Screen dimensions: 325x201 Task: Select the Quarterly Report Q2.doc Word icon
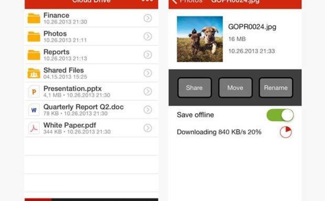[34, 110]
